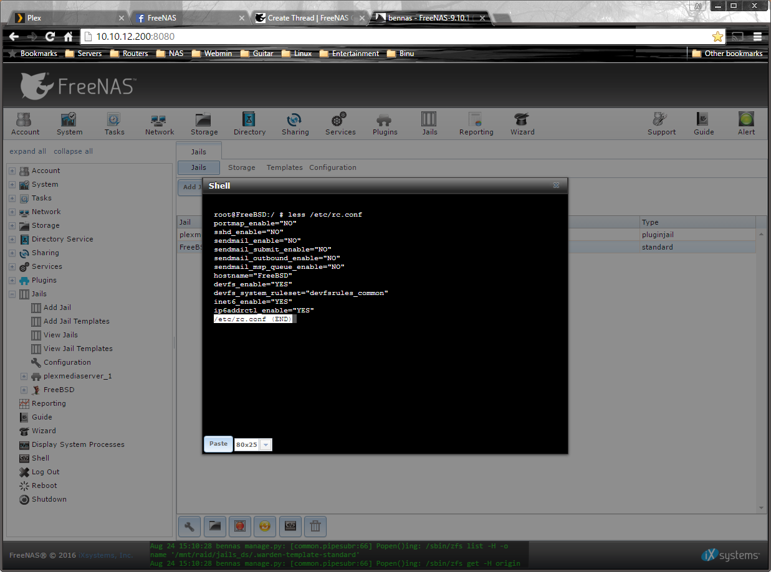
Task: Click the jail shell console button
Action: tap(290, 527)
